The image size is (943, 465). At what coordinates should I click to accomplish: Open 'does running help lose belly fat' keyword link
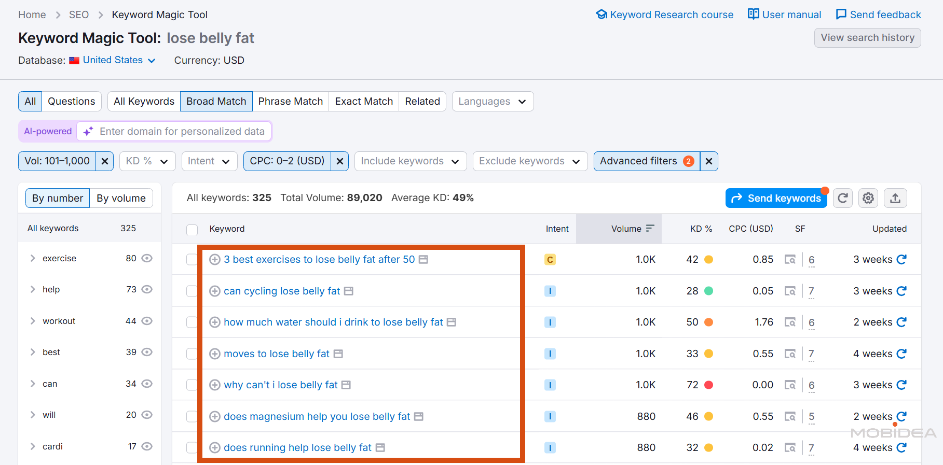297,447
